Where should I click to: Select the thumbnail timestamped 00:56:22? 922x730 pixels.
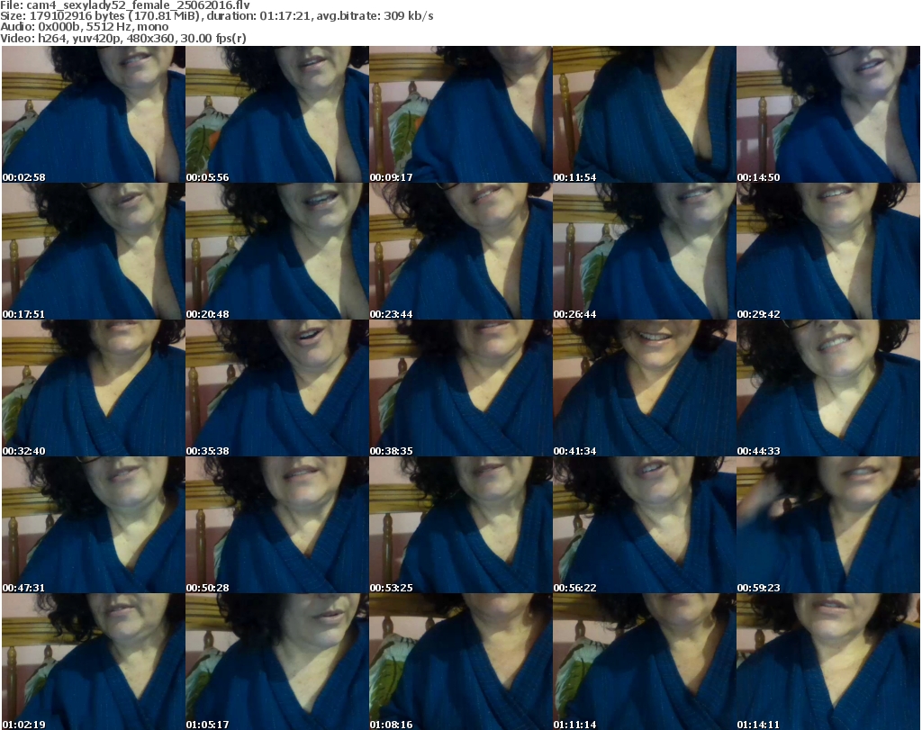645,525
